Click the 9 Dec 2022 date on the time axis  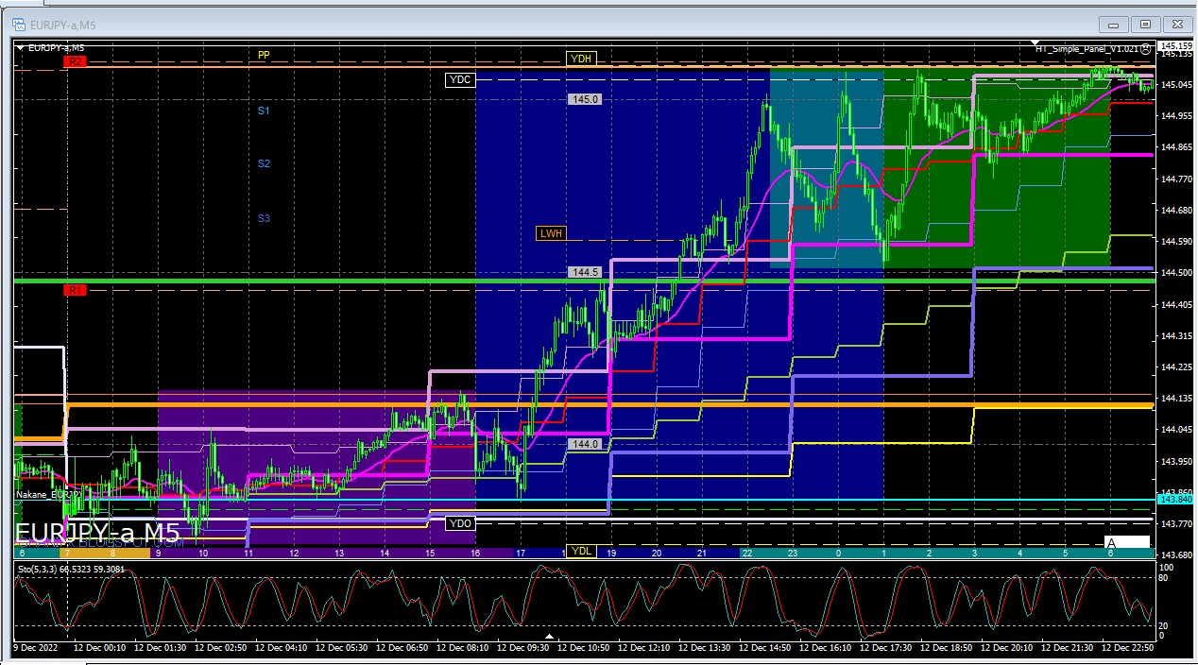(x=36, y=649)
